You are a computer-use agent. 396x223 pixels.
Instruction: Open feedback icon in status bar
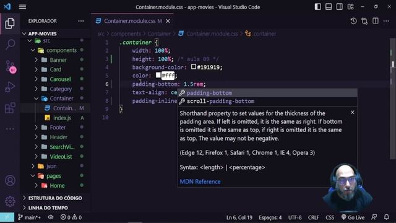coord(374,217)
